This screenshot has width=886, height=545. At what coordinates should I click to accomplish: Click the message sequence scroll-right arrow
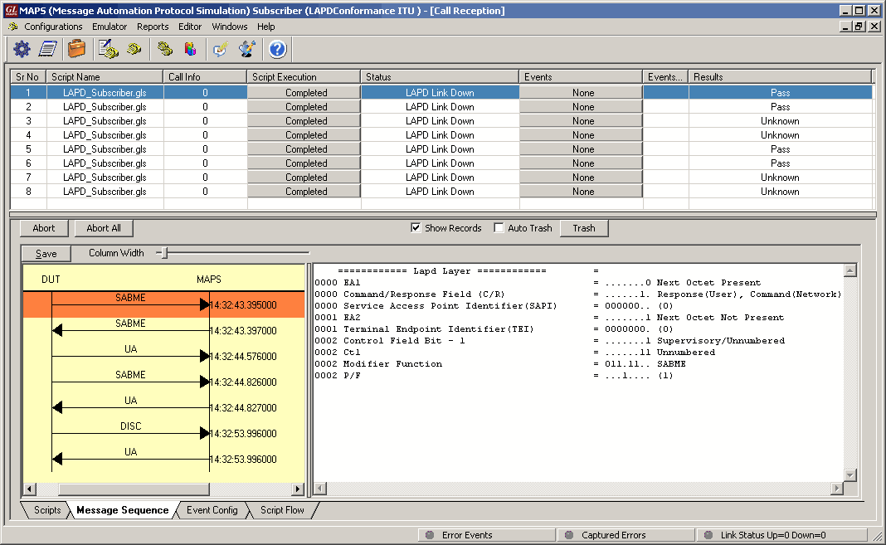click(x=298, y=489)
